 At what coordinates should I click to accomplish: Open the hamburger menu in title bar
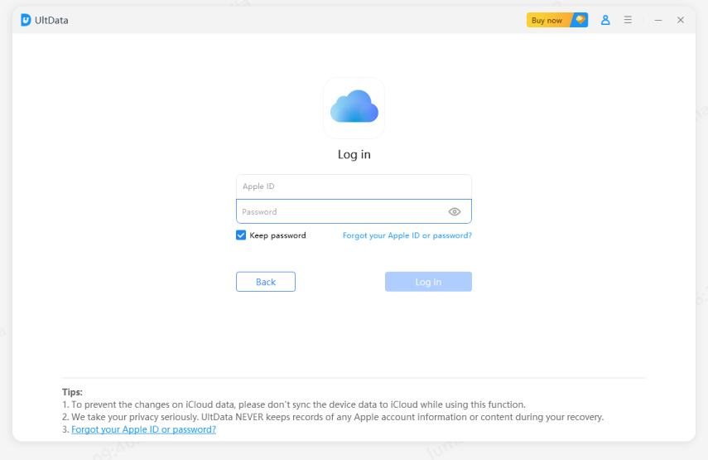(629, 20)
